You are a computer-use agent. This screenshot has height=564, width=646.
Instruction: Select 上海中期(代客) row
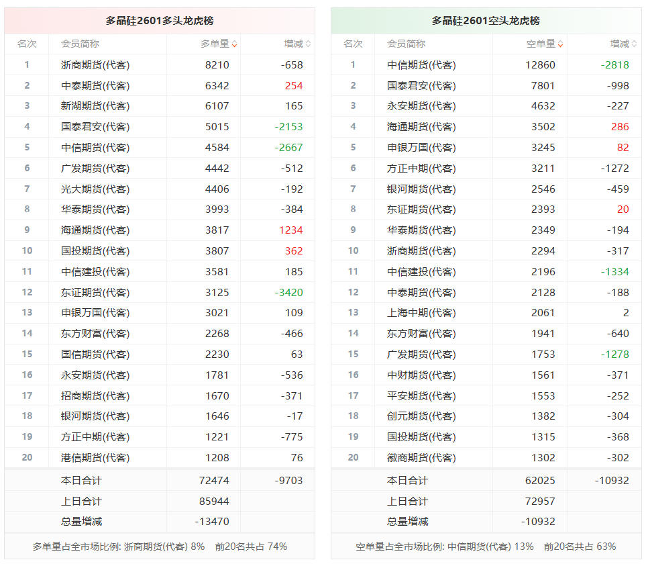click(421, 312)
